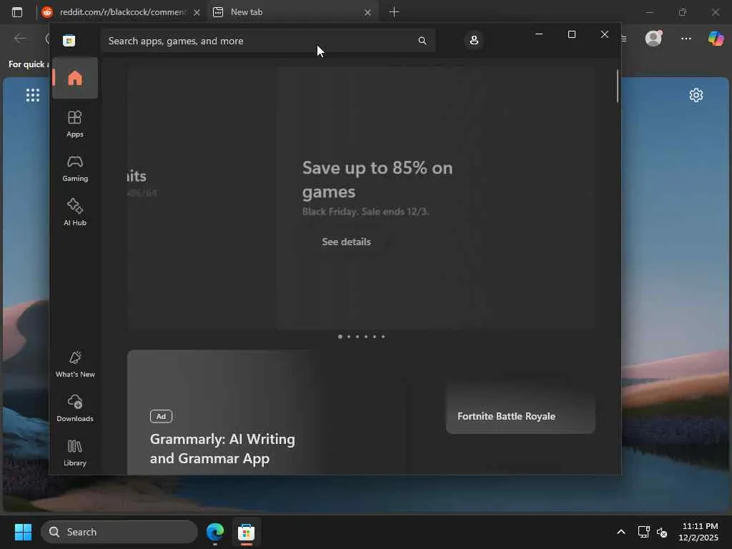Open the apps grid launcher on new tab page
This screenshot has height=549, width=732.
[x=33, y=95]
